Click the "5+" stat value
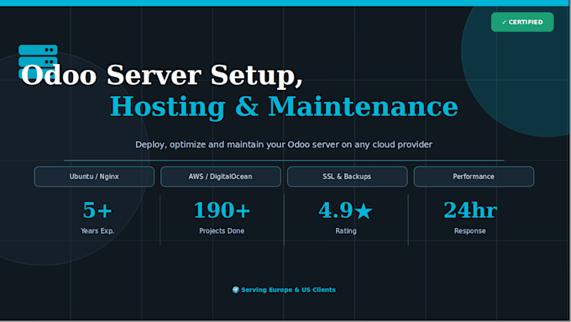 pos(97,210)
